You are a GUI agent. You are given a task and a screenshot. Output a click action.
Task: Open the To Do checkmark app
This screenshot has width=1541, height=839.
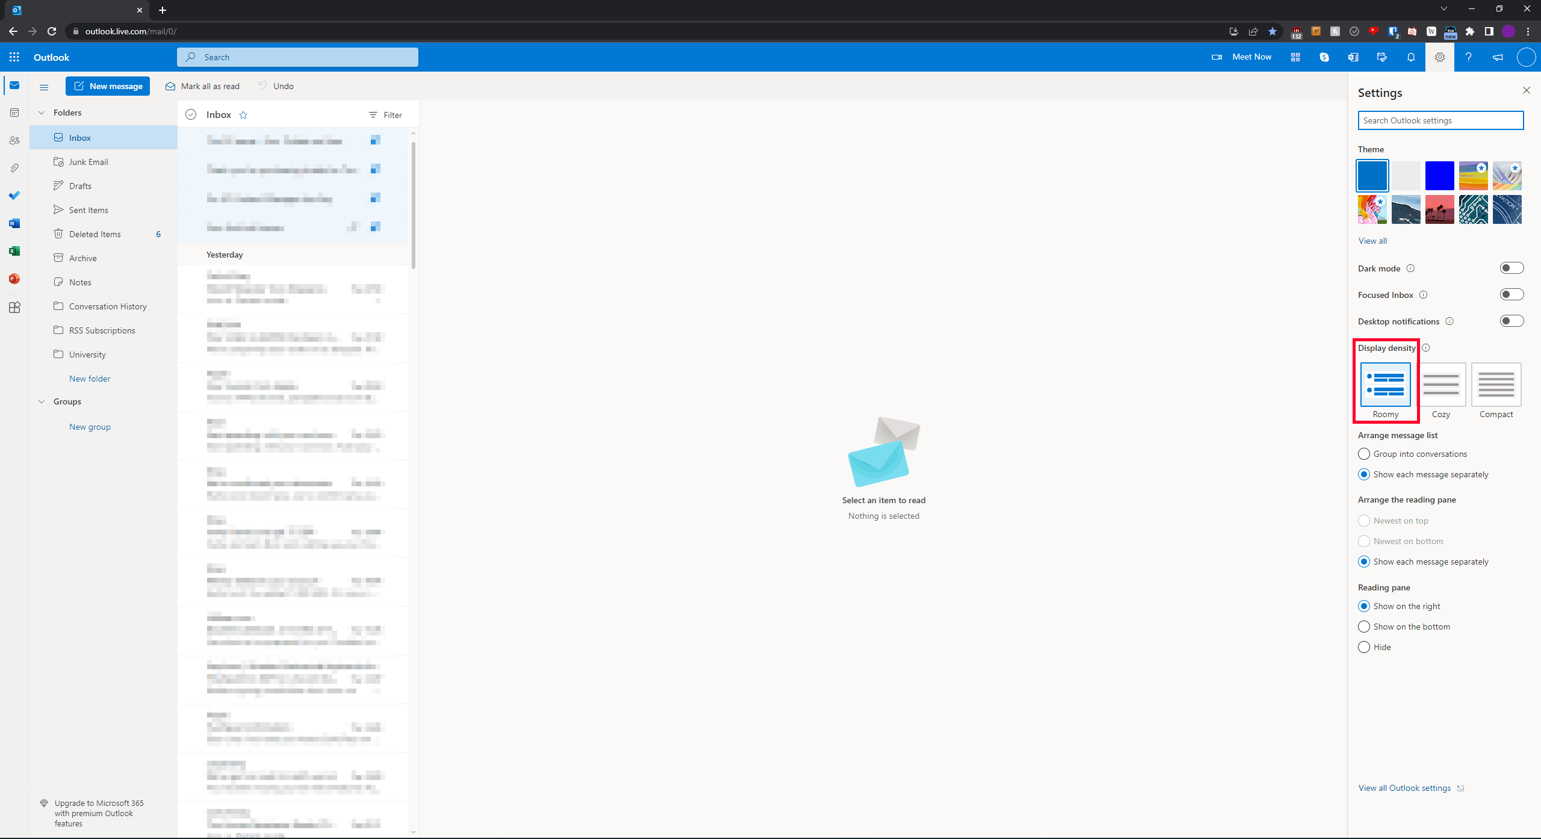14,196
